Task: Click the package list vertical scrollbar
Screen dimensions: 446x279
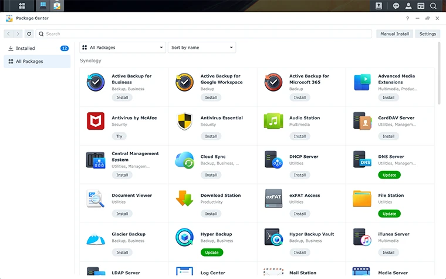Action: point(439,73)
